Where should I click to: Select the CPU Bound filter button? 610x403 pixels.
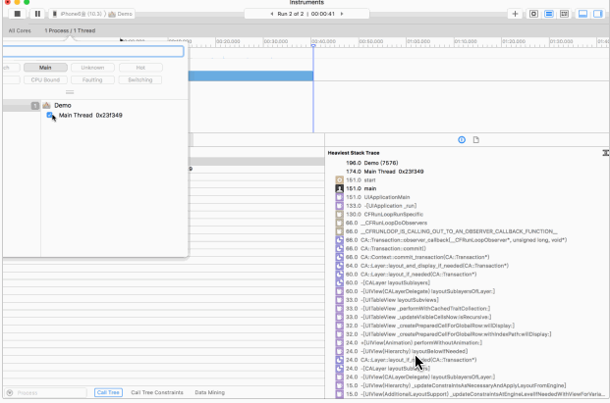point(45,80)
